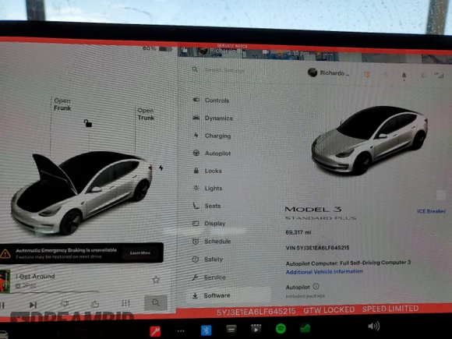Open the Richardo driver profile

point(328,72)
